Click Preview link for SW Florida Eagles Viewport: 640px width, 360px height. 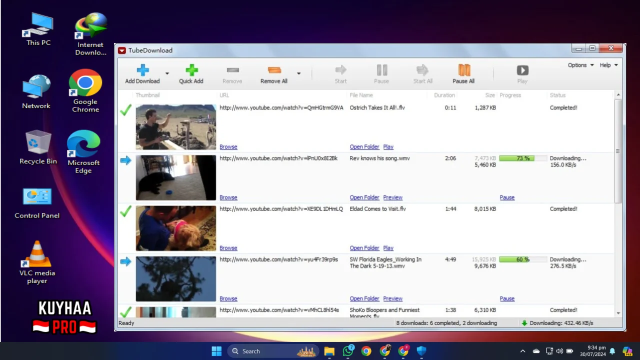[x=393, y=298]
